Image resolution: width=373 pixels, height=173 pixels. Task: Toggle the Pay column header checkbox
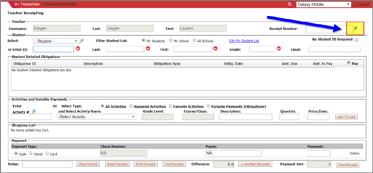(x=349, y=63)
